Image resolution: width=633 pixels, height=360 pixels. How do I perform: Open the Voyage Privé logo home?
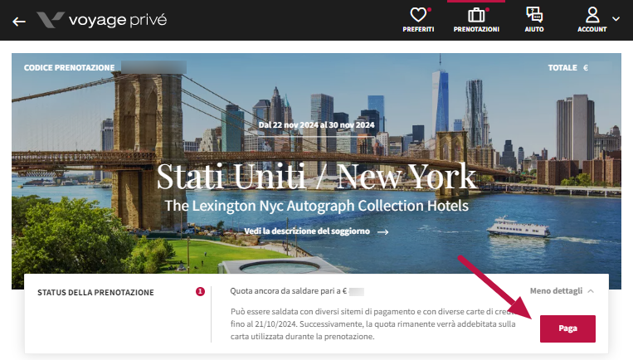pos(102,20)
